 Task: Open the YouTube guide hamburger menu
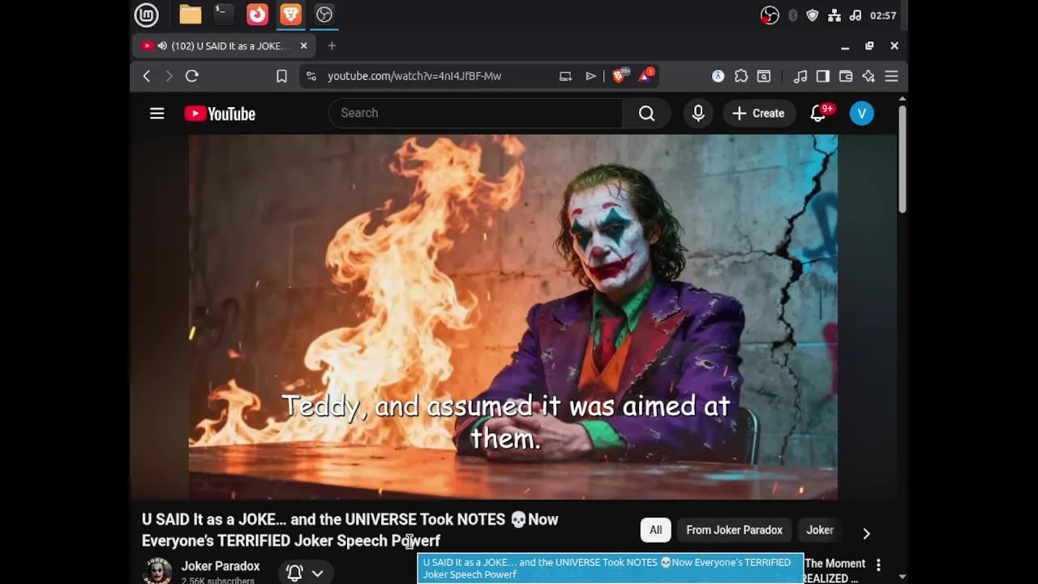(157, 114)
